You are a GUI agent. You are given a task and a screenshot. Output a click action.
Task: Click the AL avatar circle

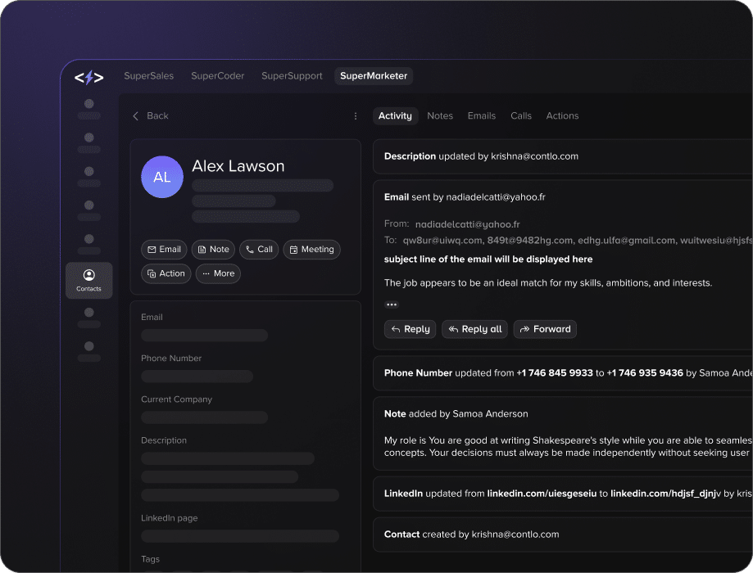click(x=162, y=177)
